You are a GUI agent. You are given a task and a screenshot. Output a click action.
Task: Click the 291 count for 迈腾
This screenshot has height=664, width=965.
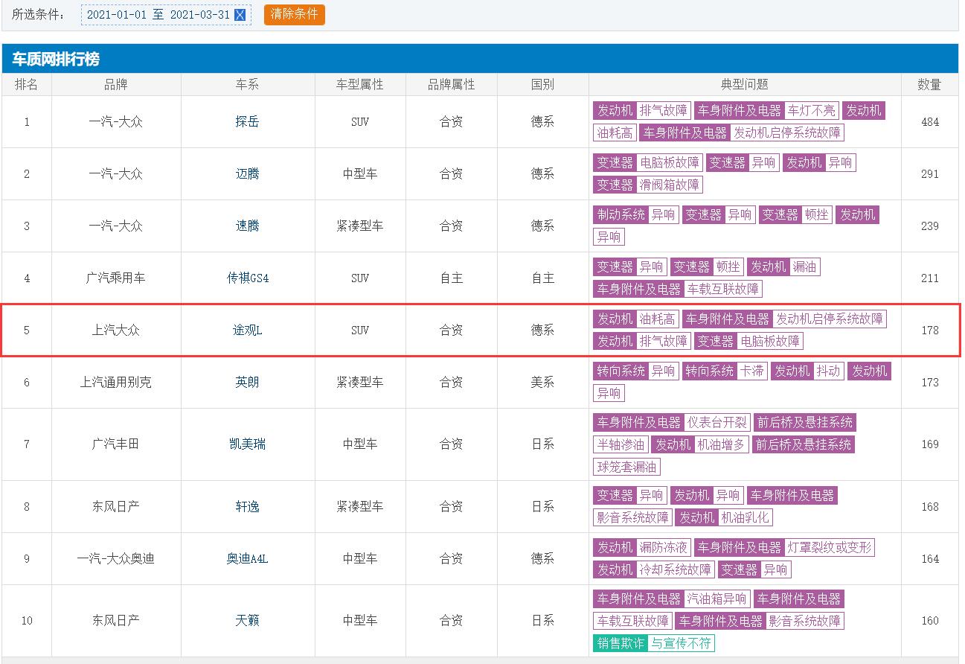pos(930,174)
